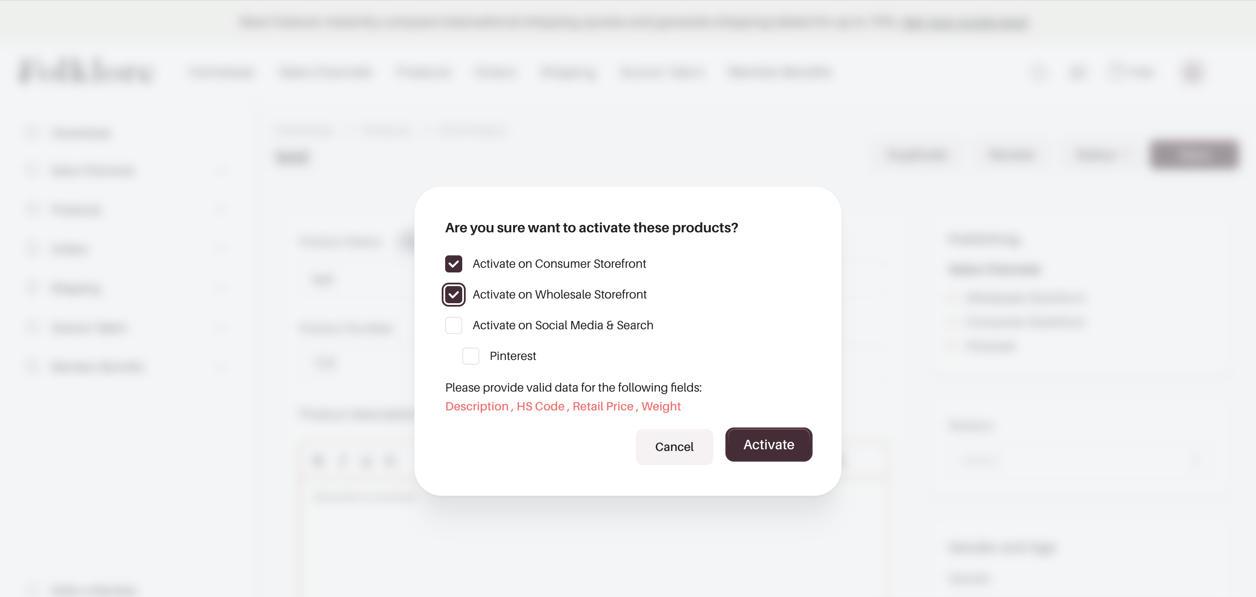Expand the Sales Channels sidebar chevron
Viewport: 1256px width, 597px height.
click(x=222, y=170)
